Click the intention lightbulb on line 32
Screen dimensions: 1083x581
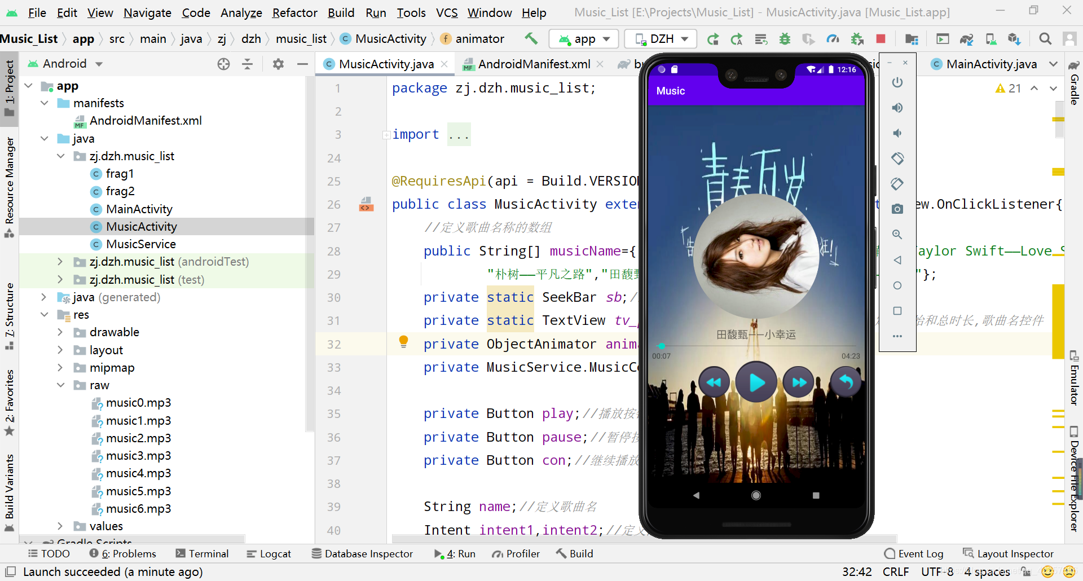403,341
